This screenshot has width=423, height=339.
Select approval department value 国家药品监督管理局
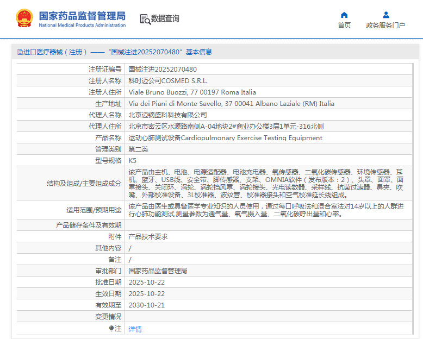coord(158,271)
